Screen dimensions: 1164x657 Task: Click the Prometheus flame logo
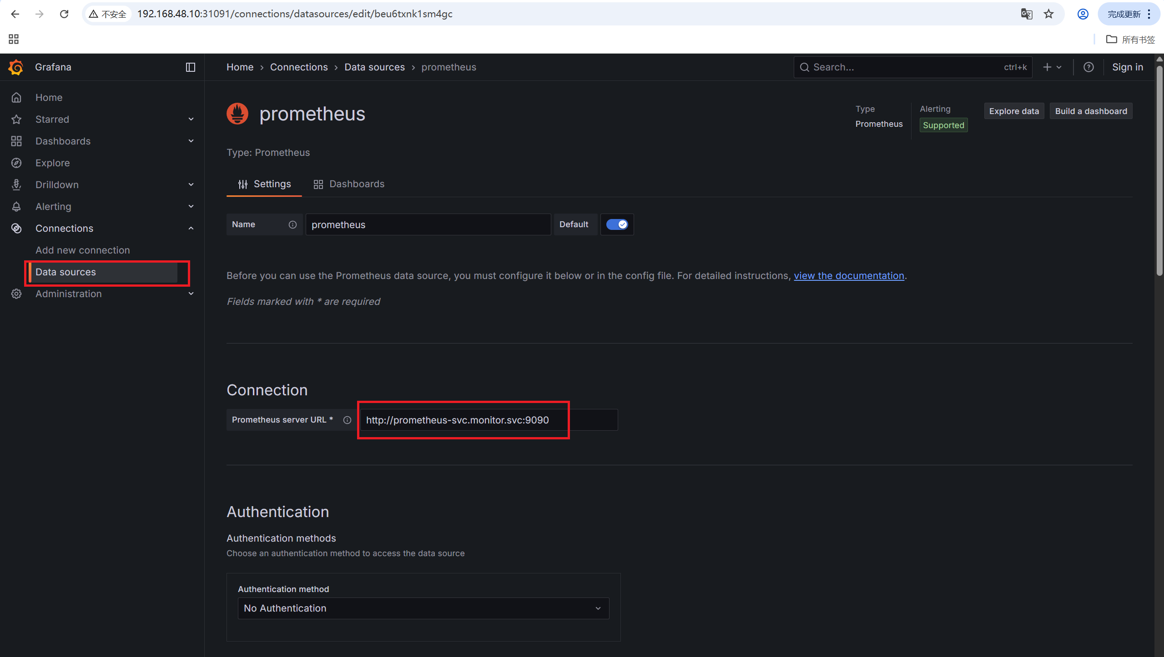pos(237,114)
